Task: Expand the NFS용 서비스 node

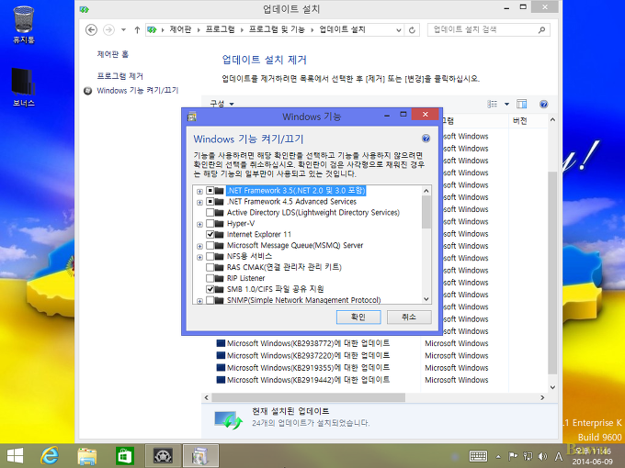Action: click(199, 257)
